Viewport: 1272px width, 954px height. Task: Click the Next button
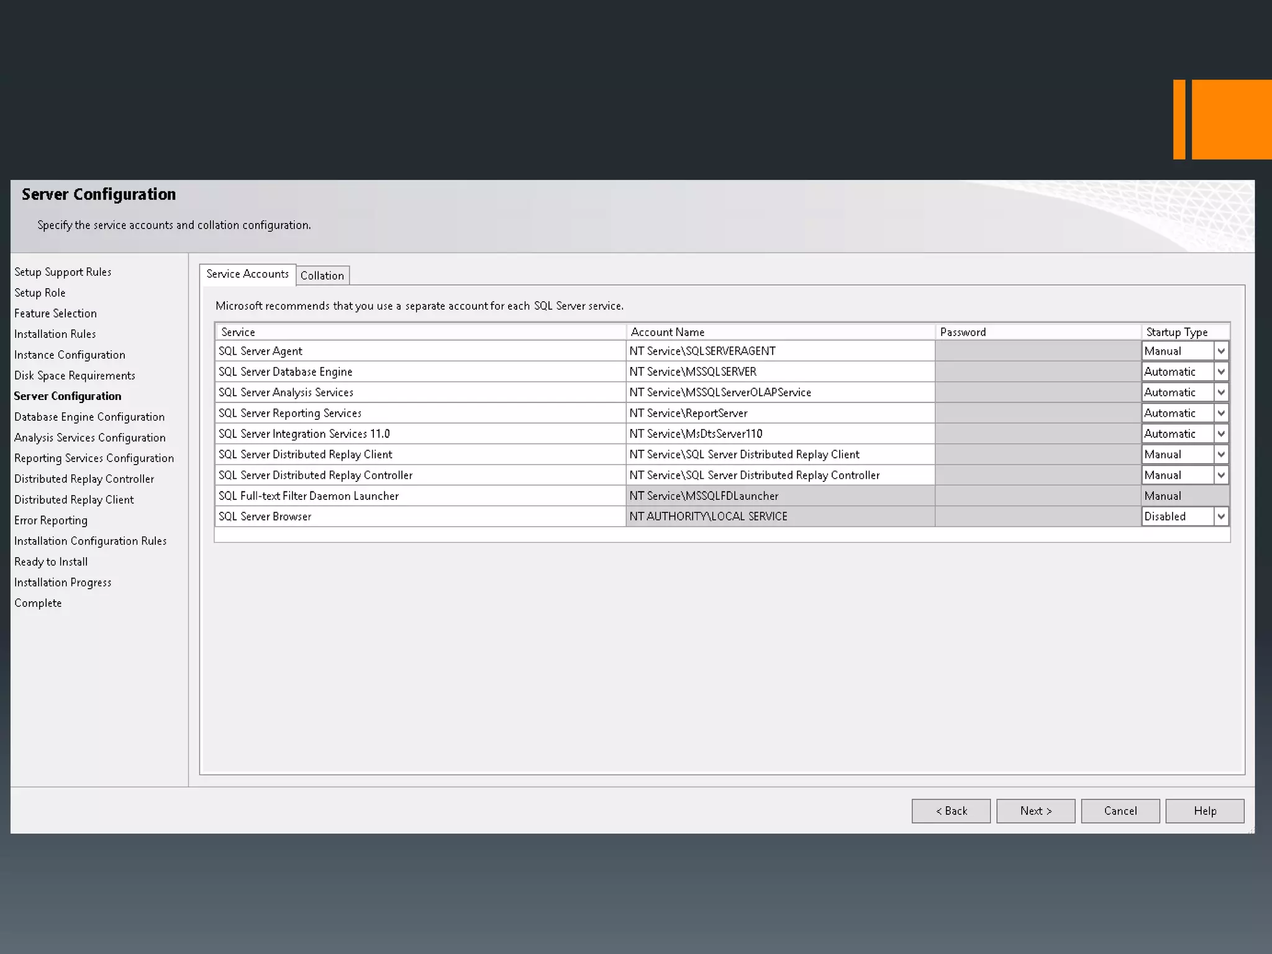(x=1035, y=811)
